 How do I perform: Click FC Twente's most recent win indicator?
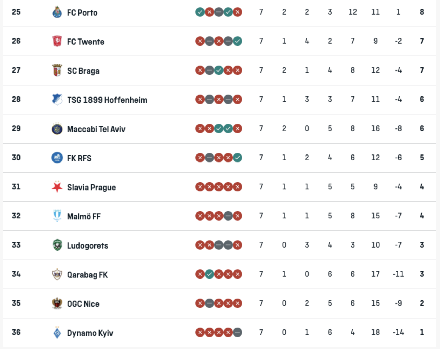click(238, 41)
